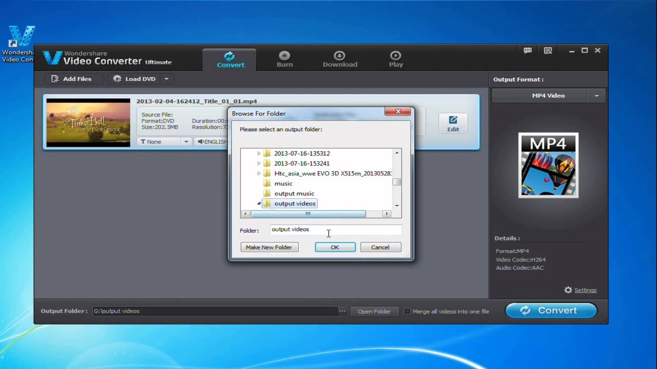Click the Settings gear icon
The width and height of the screenshot is (657, 369).
click(x=568, y=290)
